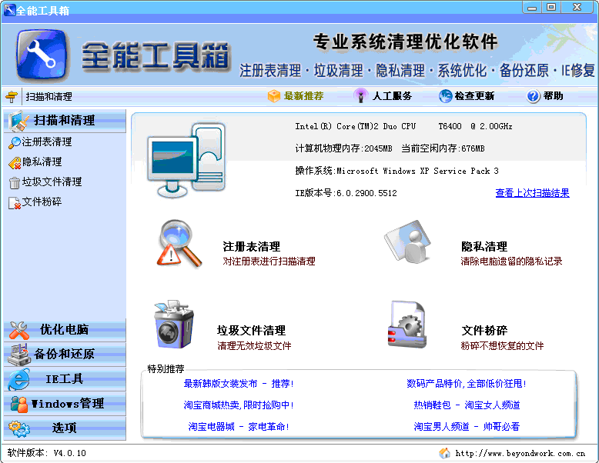Viewport: 599px width, 463px height.
Task: Click the person icon beside 人工服务
Action: 360,95
